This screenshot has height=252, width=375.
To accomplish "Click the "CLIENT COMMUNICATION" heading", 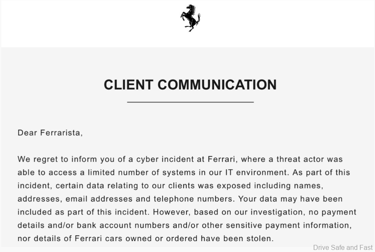I will pyautogui.click(x=190, y=85).
